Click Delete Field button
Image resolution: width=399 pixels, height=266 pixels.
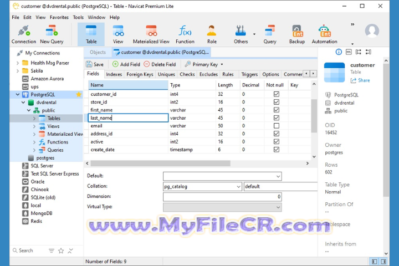pos(160,64)
